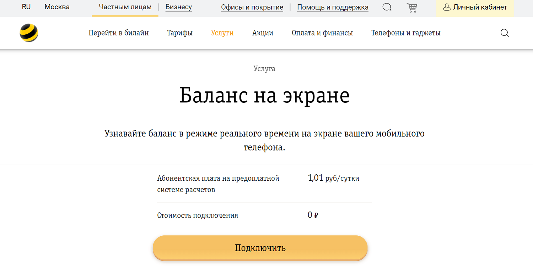The height and width of the screenshot is (275, 533).
Task: Click the Баланс на экране heading
Action: pyautogui.click(x=265, y=95)
